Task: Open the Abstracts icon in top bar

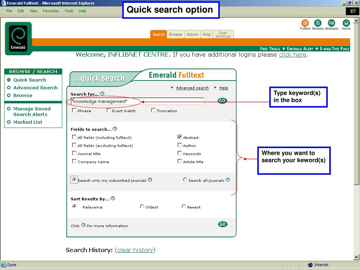Action: pos(331,23)
